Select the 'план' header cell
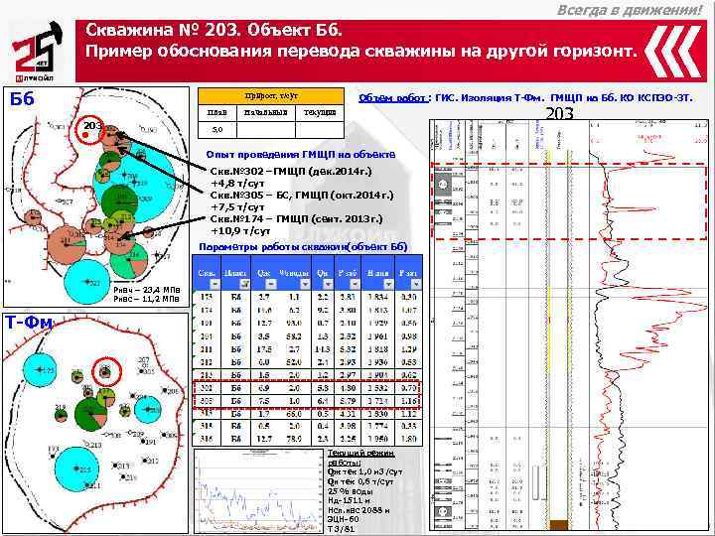 coord(217,112)
